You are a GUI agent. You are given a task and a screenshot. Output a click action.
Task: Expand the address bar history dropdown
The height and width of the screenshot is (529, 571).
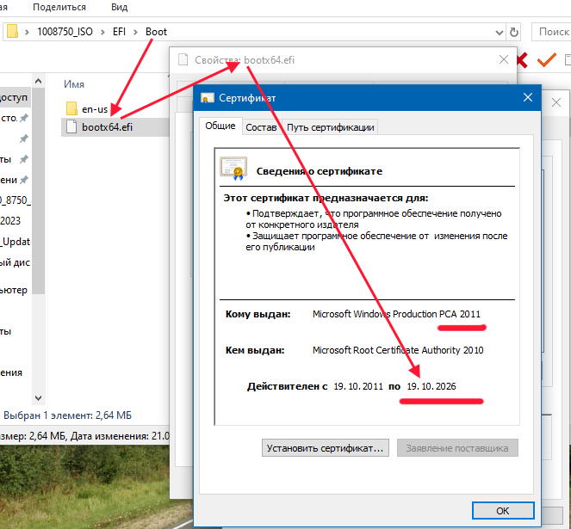[500, 33]
